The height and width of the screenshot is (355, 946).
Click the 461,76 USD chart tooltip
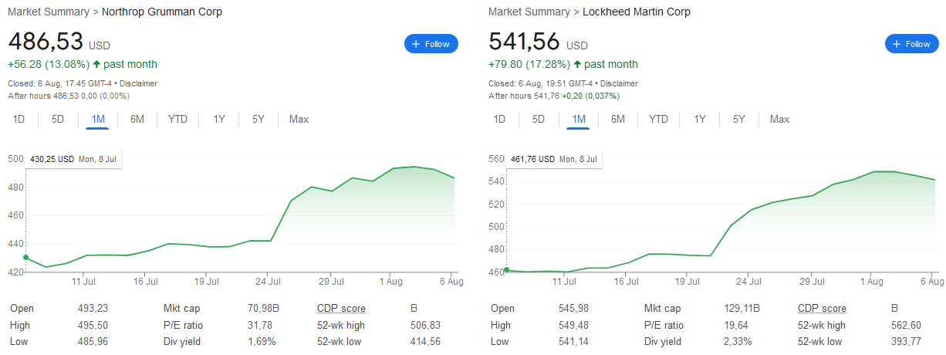554,159
